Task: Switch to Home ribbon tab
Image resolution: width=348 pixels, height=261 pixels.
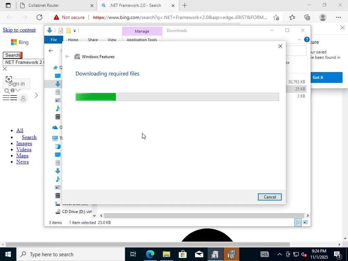Action: click(73, 40)
